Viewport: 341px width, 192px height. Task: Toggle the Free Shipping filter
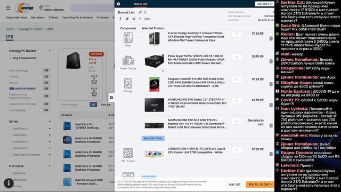46,110
